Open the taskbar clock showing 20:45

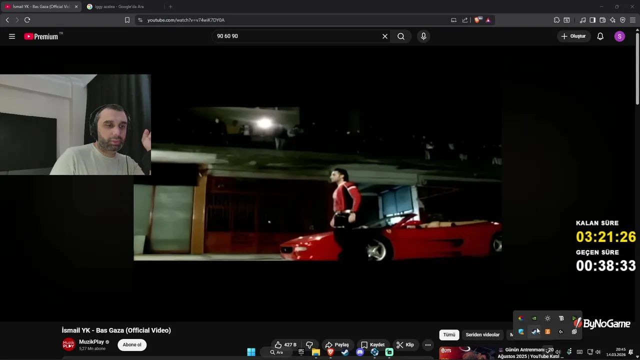pos(616,352)
